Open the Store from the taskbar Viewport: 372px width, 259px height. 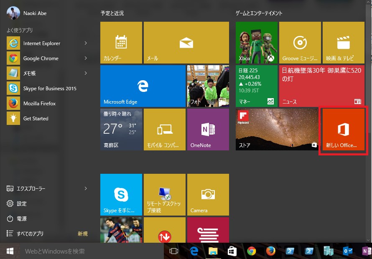tap(232, 251)
